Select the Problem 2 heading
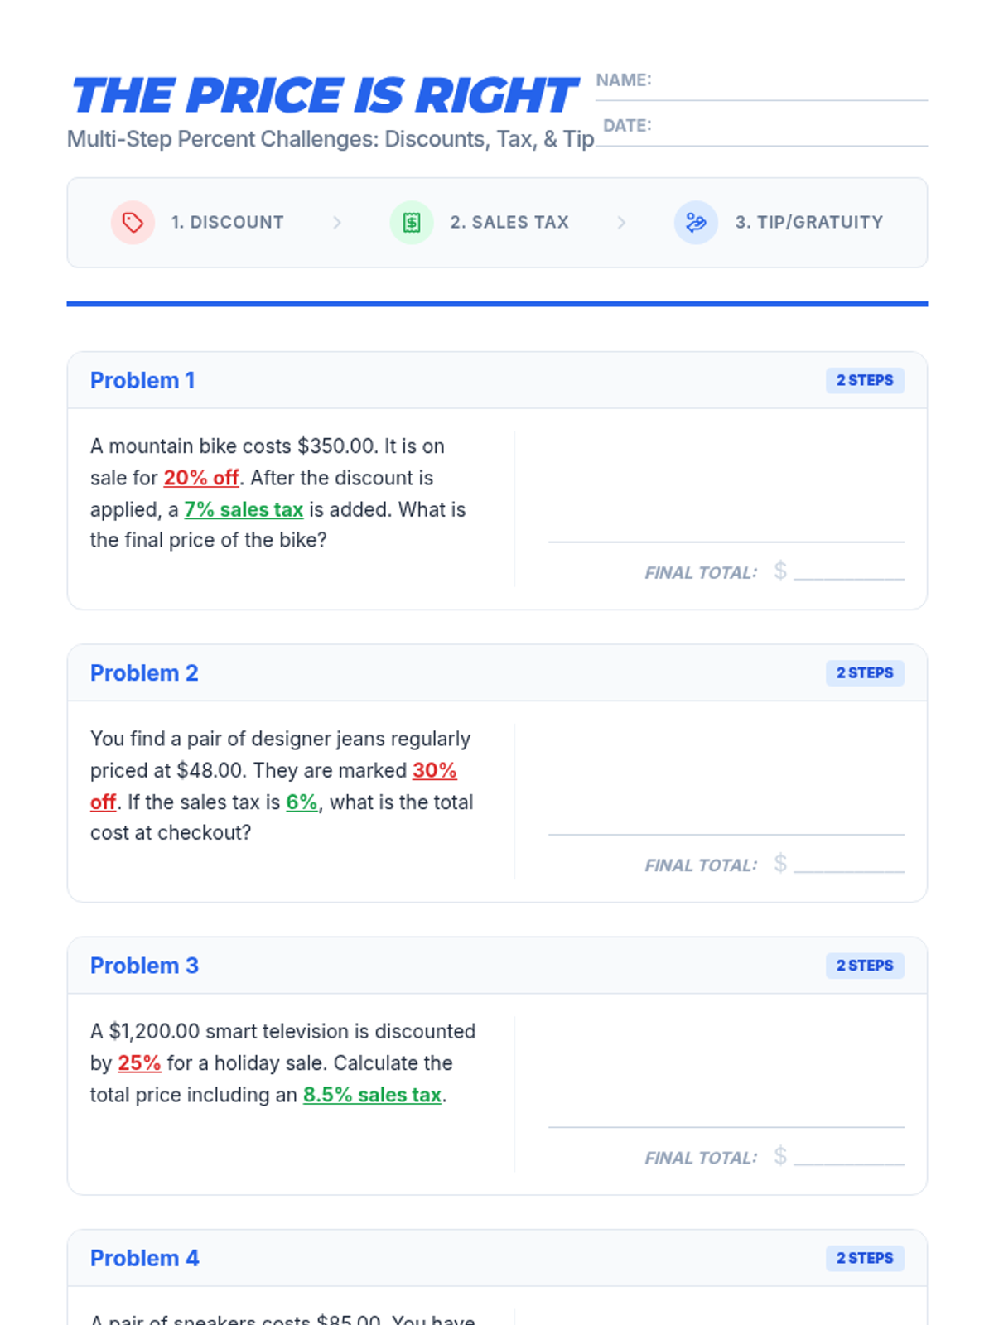 pos(144,673)
